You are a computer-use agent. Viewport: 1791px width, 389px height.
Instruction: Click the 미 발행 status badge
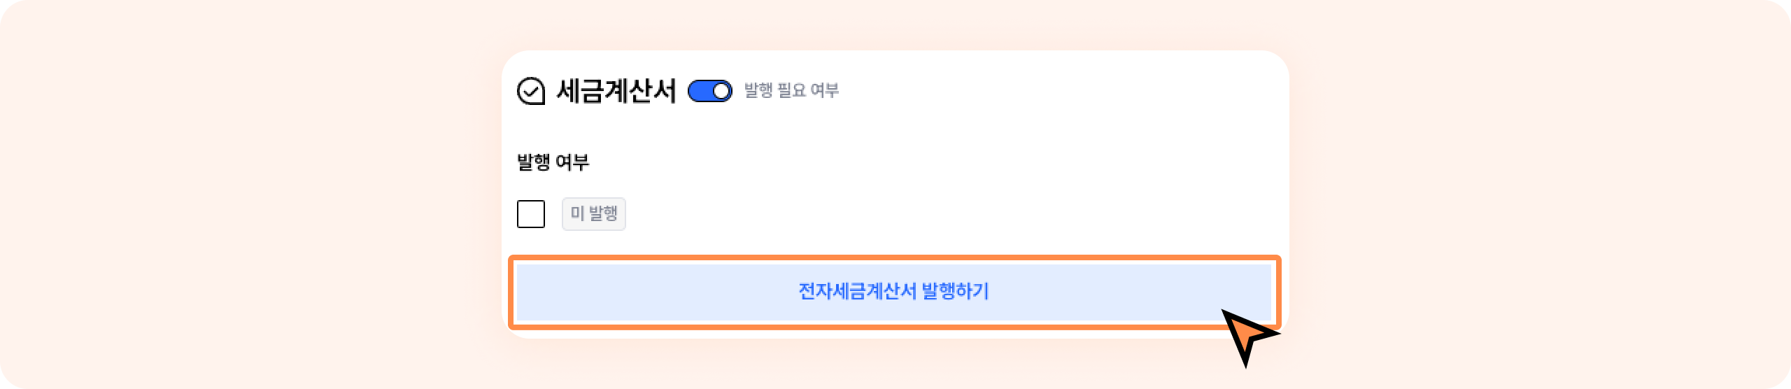593,214
